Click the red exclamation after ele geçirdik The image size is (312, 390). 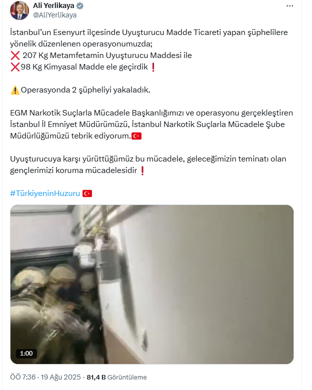tap(153, 67)
